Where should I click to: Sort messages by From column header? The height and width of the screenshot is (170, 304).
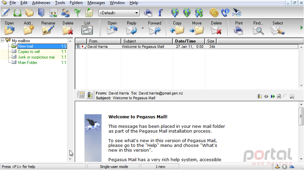tap(104, 41)
